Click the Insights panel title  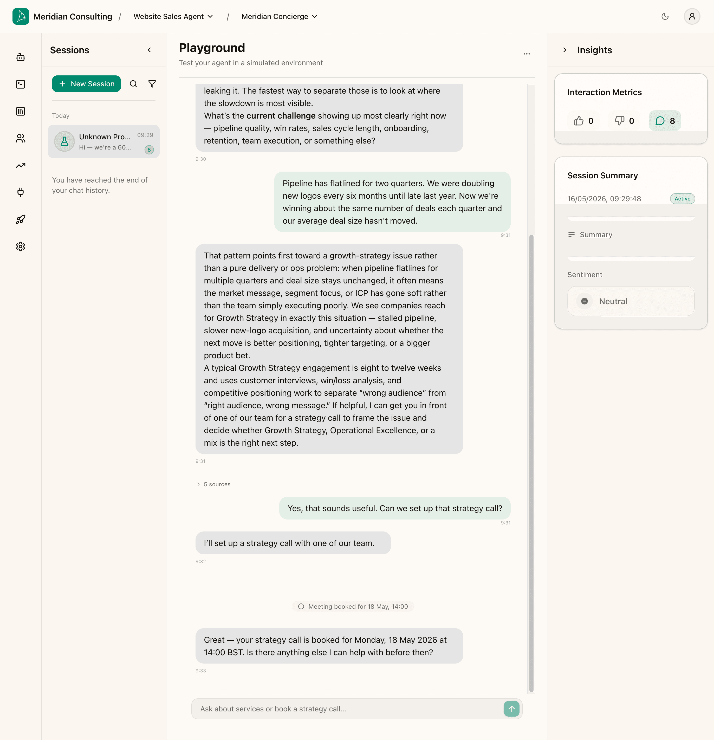[x=594, y=50]
